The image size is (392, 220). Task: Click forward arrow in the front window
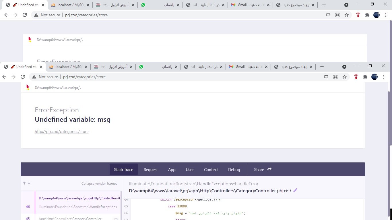[x=13, y=77]
